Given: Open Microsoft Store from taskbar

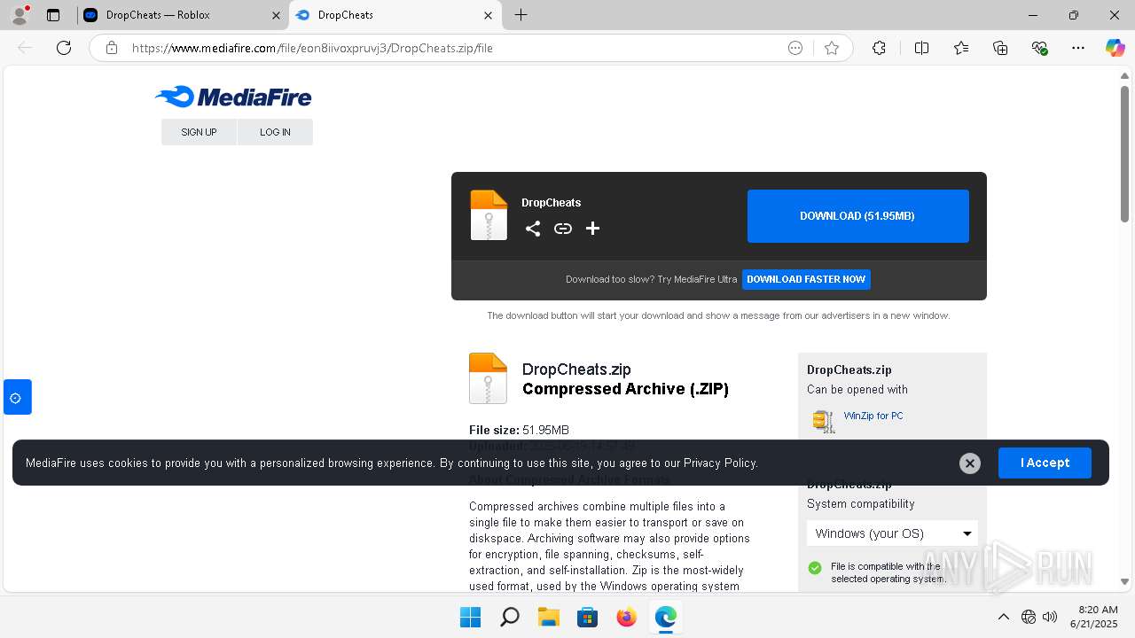Looking at the screenshot, I should point(587,617).
